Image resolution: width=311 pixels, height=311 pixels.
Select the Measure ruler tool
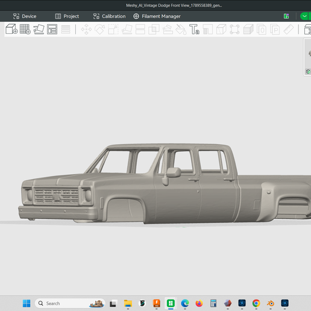(289, 30)
